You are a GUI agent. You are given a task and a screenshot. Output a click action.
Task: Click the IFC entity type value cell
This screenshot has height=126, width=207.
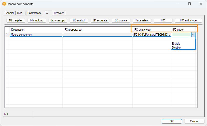click(x=152, y=35)
